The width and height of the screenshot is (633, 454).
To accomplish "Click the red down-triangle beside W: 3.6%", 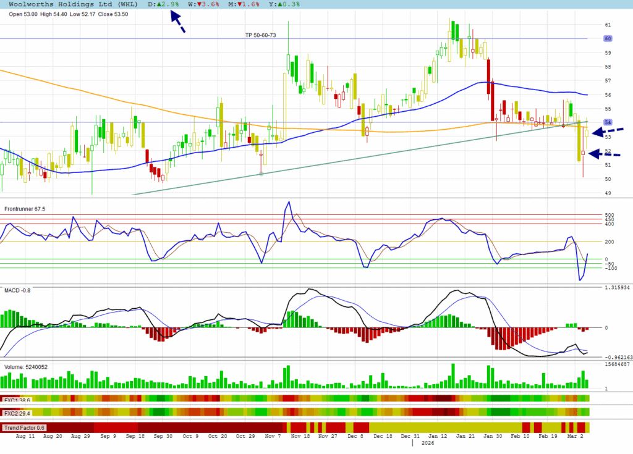I will (x=199, y=4).
